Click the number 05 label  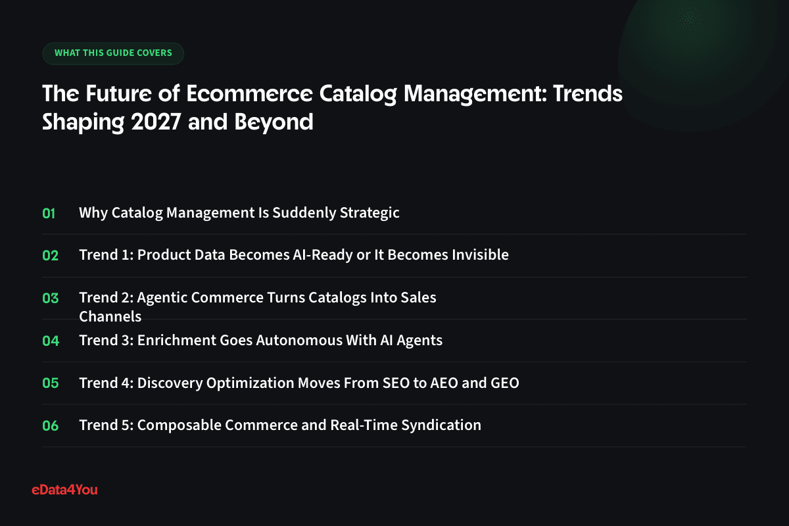[x=51, y=383]
